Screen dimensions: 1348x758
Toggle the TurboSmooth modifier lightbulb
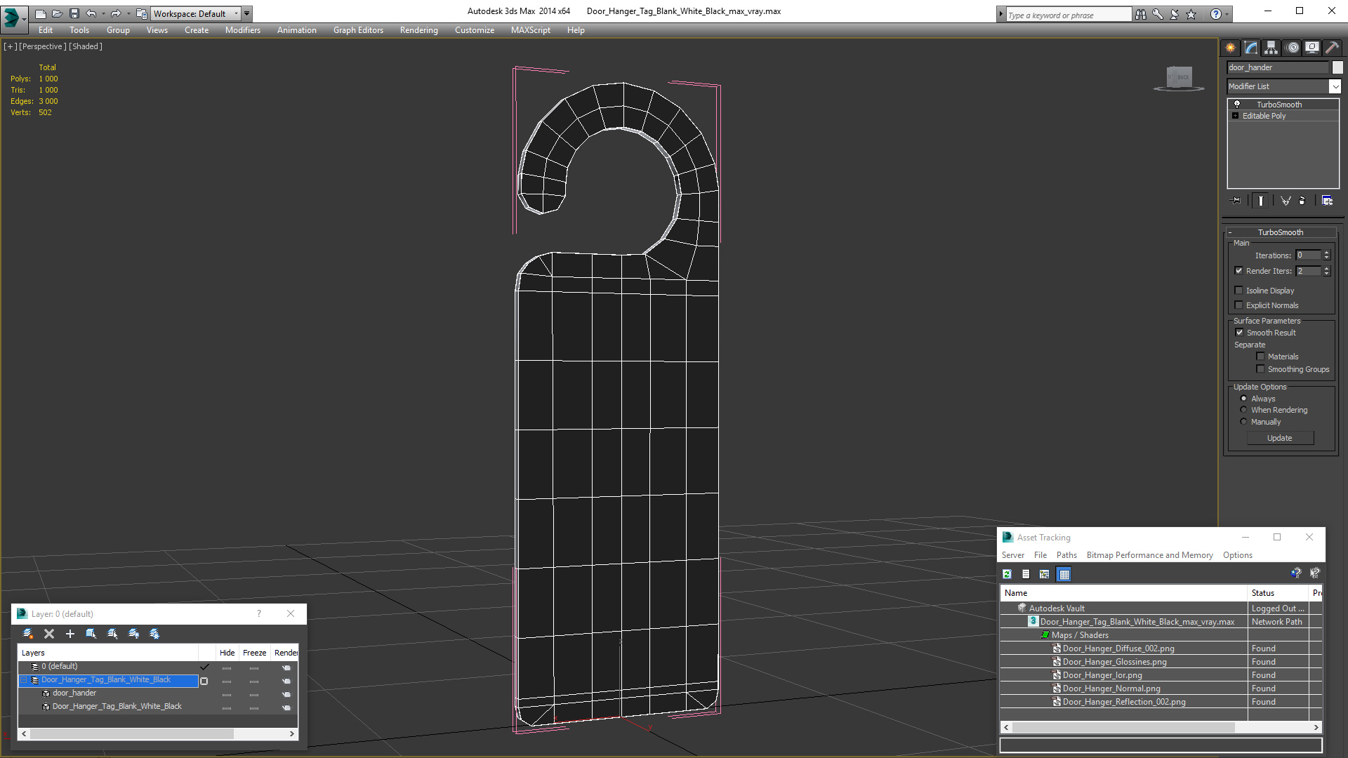click(x=1237, y=104)
